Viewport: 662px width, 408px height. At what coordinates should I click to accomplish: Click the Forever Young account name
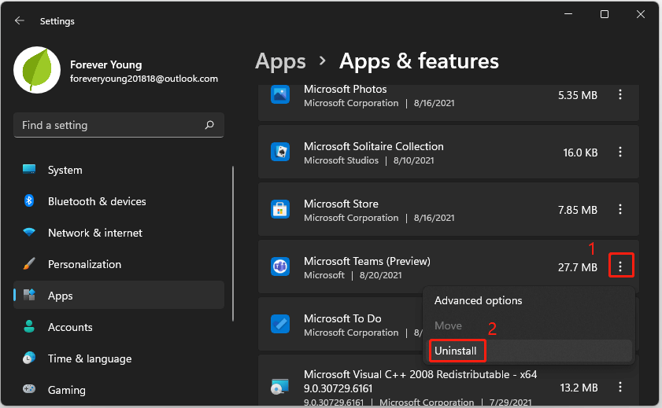coord(106,64)
